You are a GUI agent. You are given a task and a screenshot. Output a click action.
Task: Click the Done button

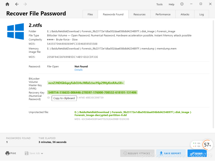(197, 153)
